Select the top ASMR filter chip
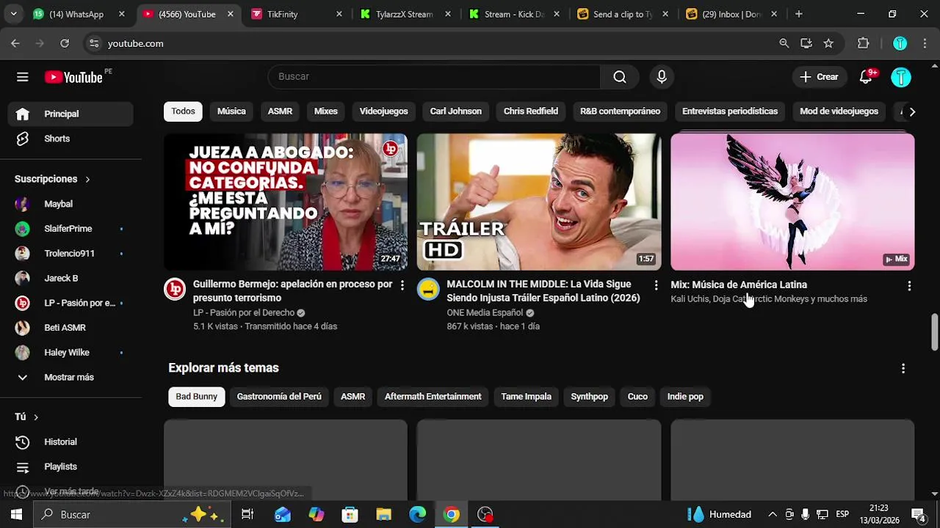The image size is (940, 528). coord(280,111)
